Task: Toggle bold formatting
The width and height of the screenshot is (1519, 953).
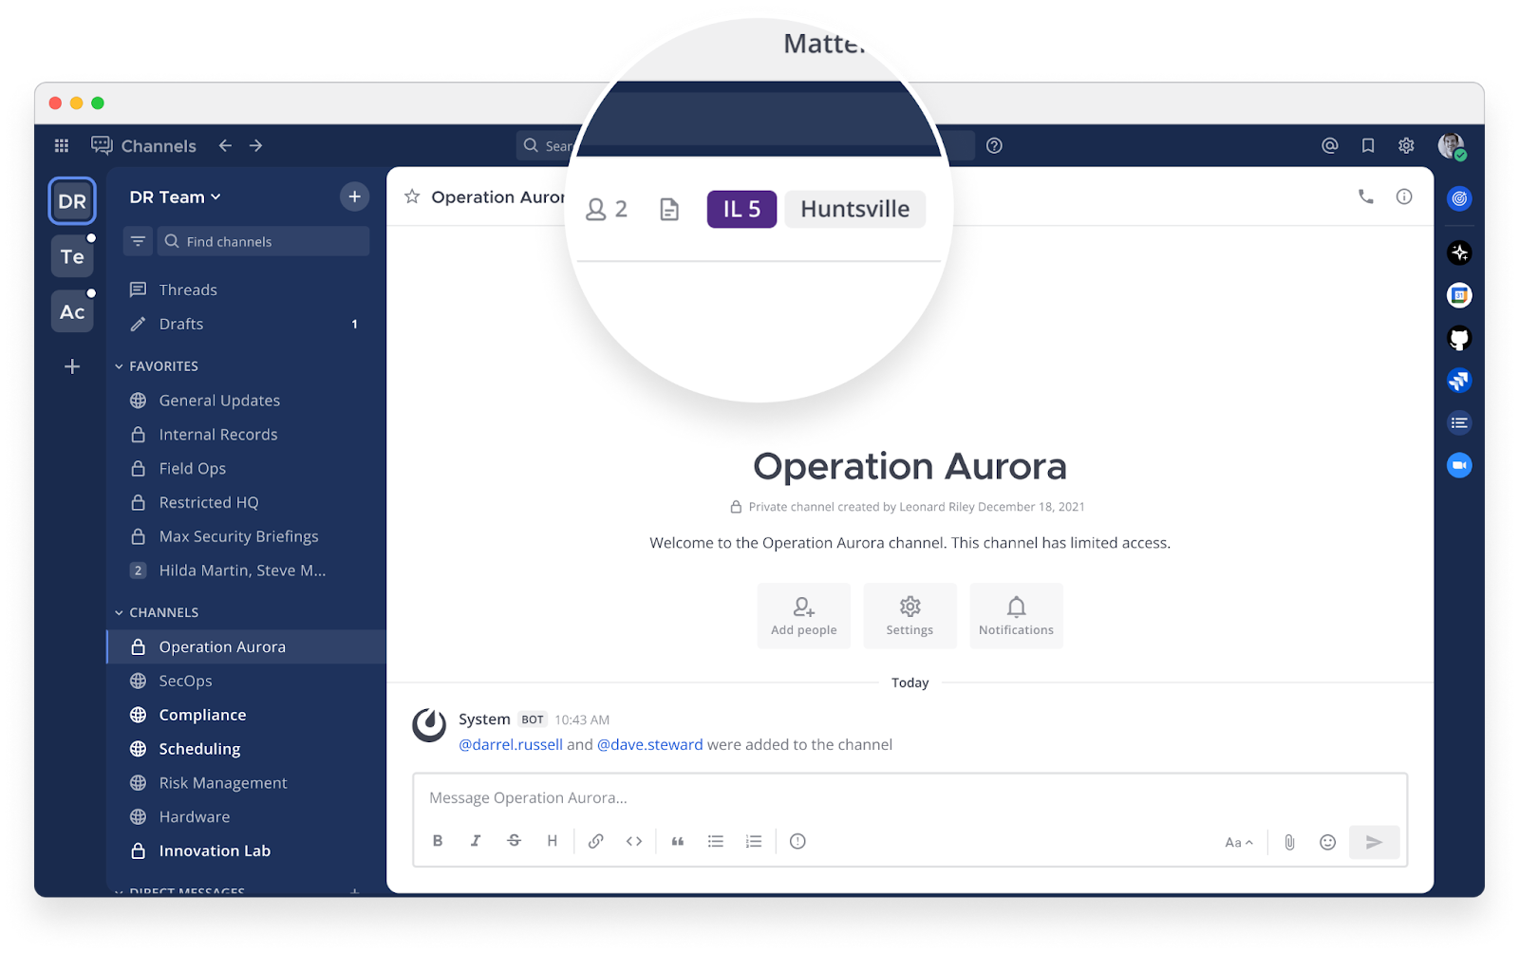Action: pos(438,841)
